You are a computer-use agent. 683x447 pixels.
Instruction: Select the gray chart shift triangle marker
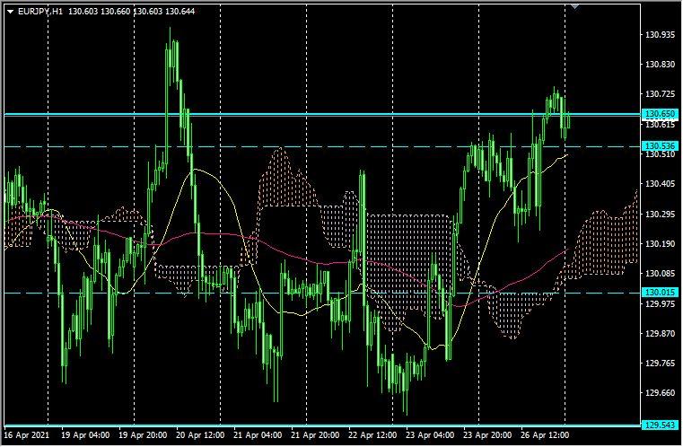pyautogui.click(x=575, y=6)
